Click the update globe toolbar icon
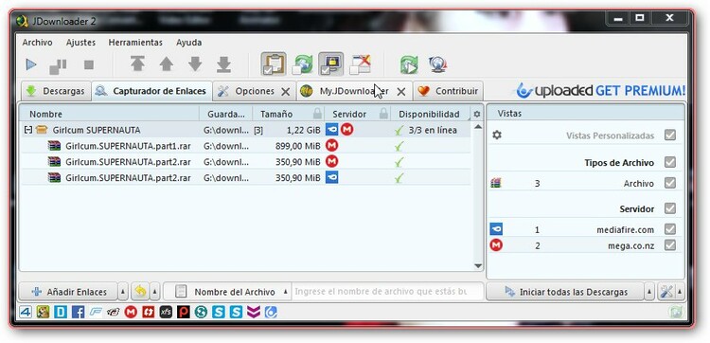Screen dimensions: 710x343 (437, 64)
